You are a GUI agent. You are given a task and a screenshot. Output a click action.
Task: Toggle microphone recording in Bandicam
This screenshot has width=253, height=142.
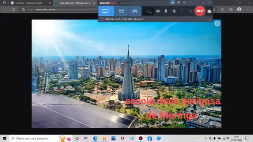pyautogui.click(x=166, y=11)
